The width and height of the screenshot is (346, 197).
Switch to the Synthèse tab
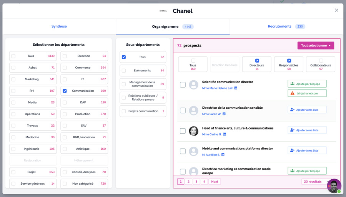59,26
